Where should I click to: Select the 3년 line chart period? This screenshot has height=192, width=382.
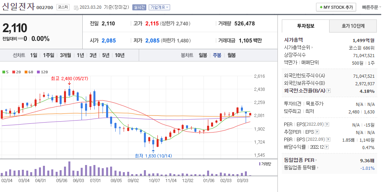93,55
